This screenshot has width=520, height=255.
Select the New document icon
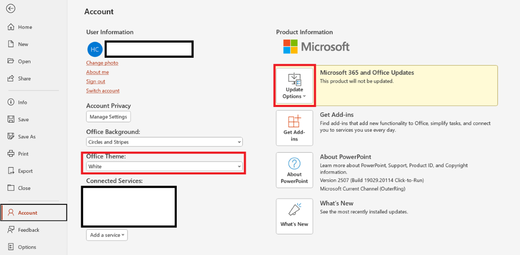point(11,44)
